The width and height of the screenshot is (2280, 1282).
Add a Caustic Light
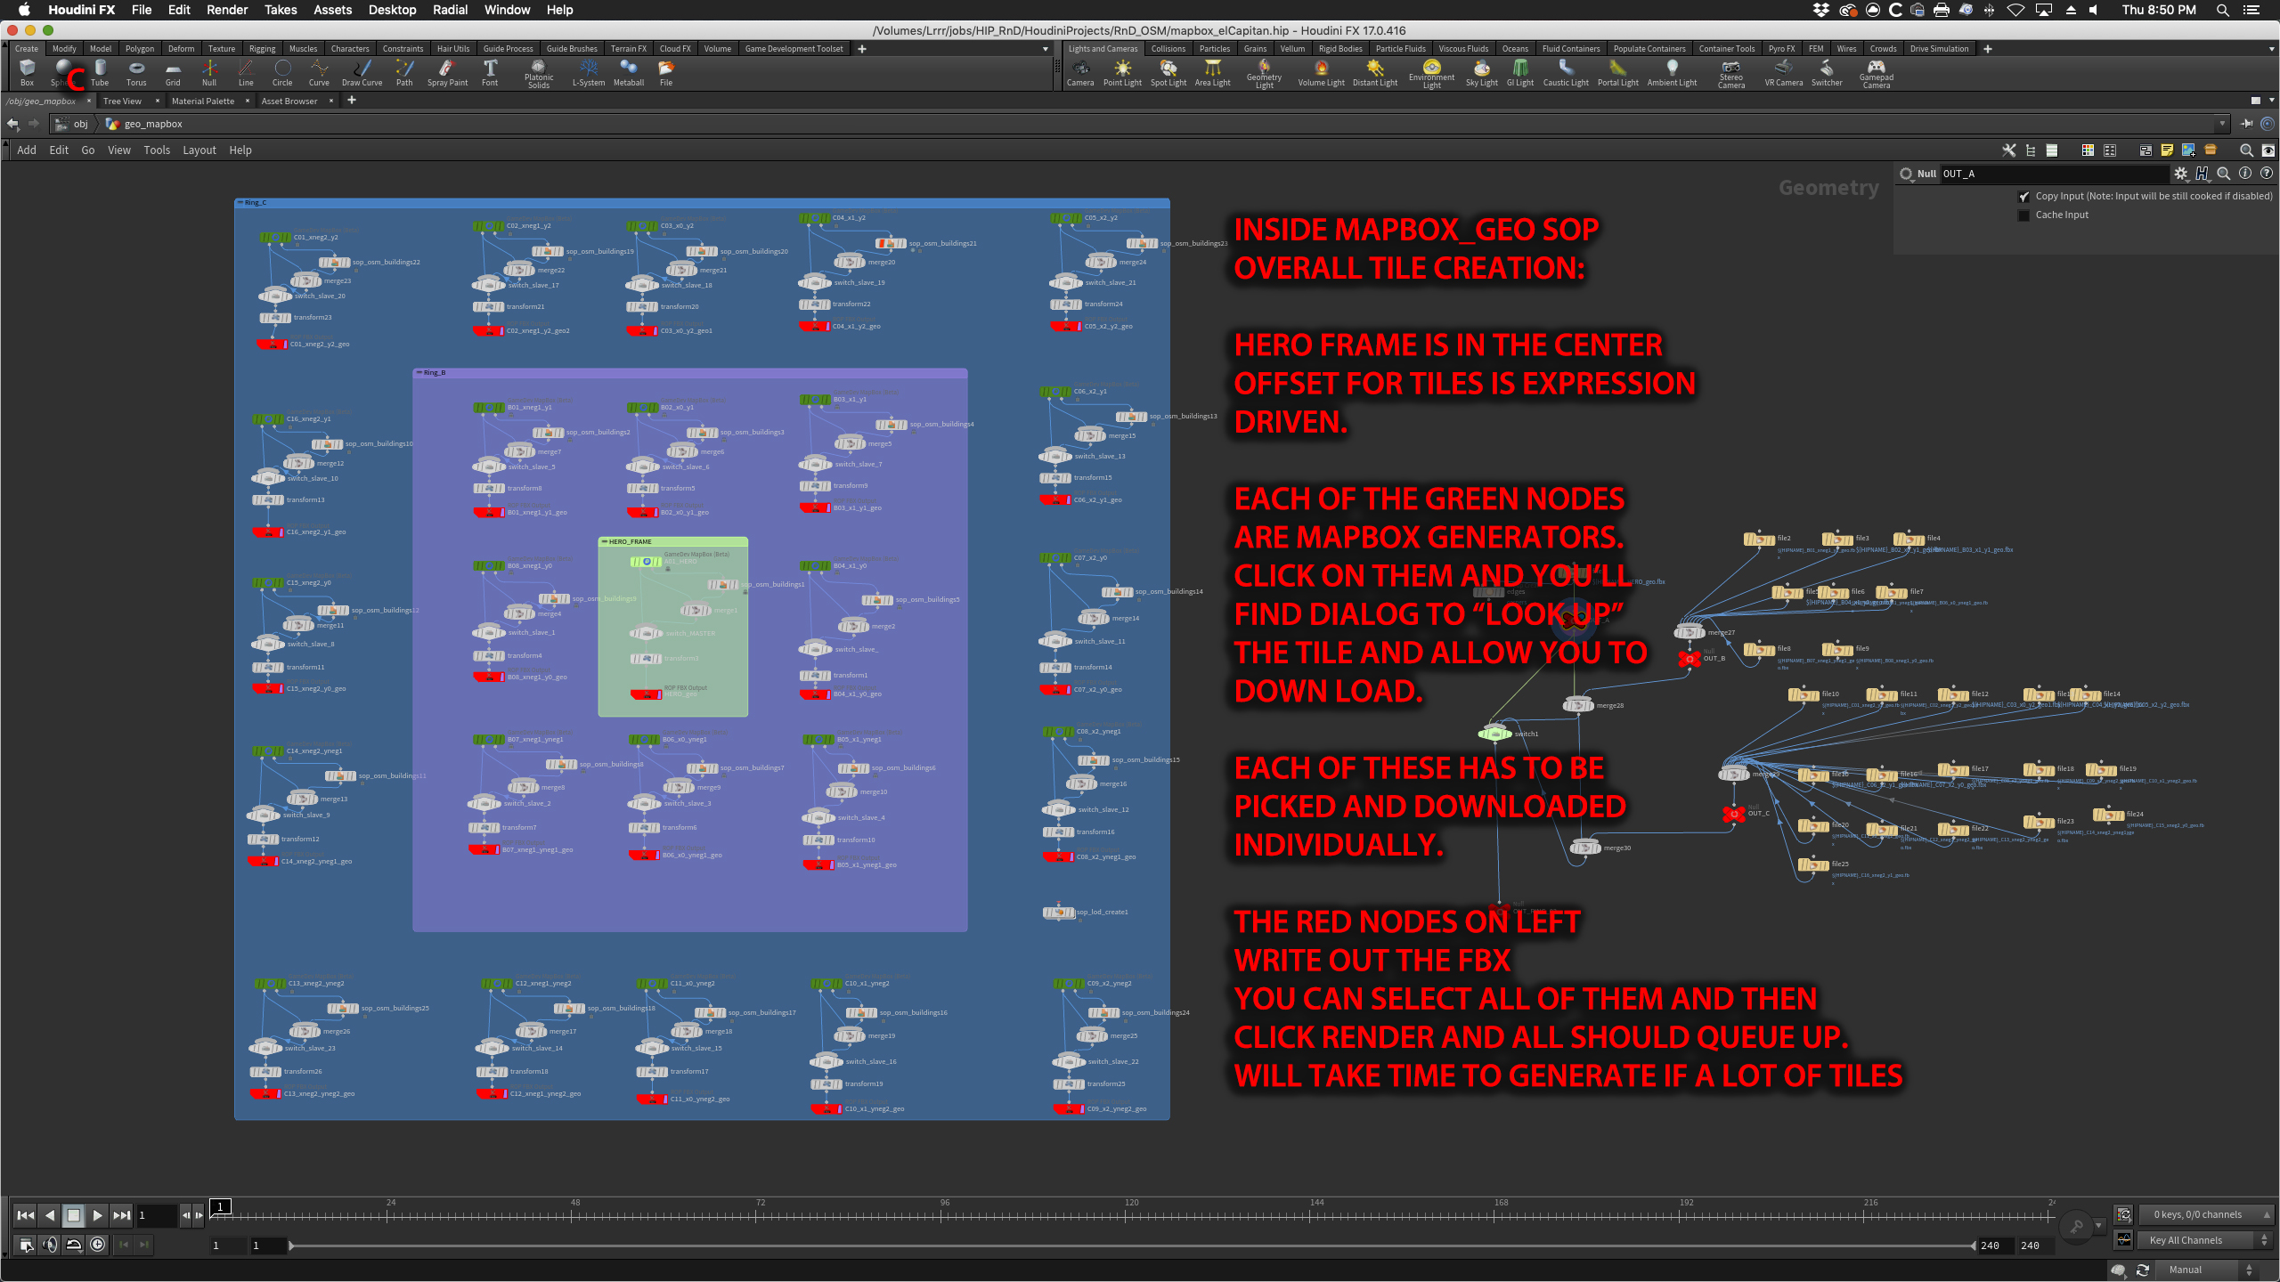(x=1566, y=72)
